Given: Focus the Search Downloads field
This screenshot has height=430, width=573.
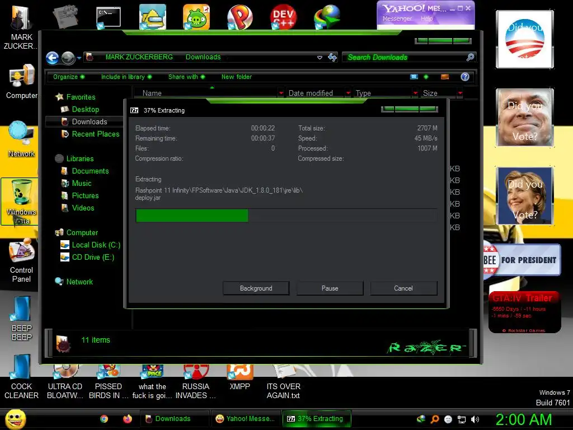Looking at the screenshot, I should (x=405, y=57).
